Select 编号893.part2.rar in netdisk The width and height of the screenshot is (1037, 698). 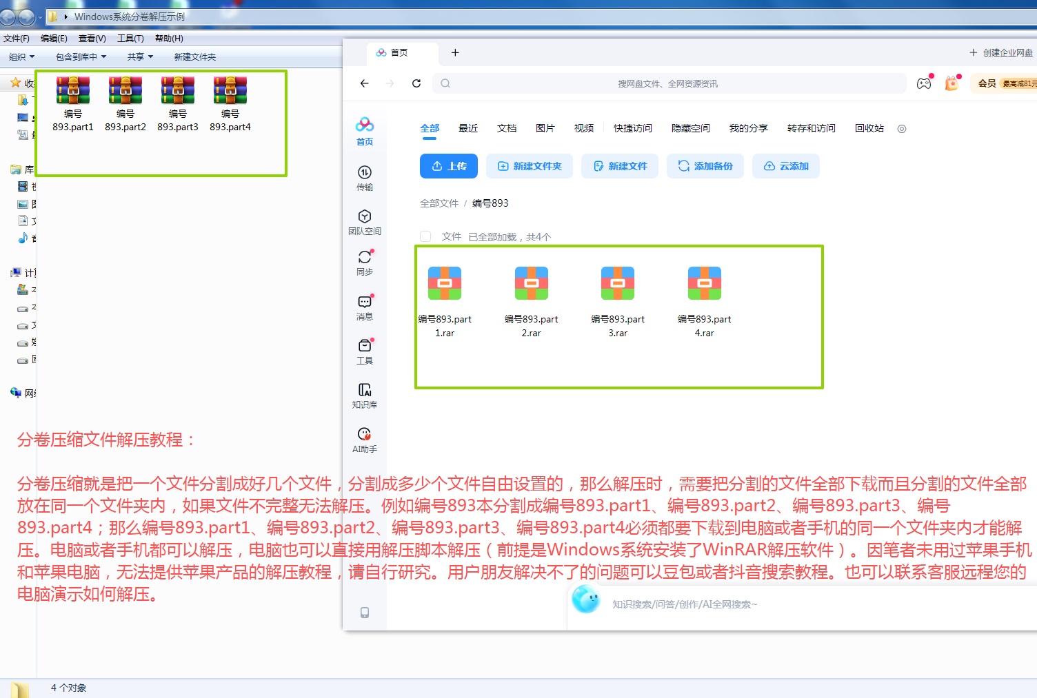[532, 302]
